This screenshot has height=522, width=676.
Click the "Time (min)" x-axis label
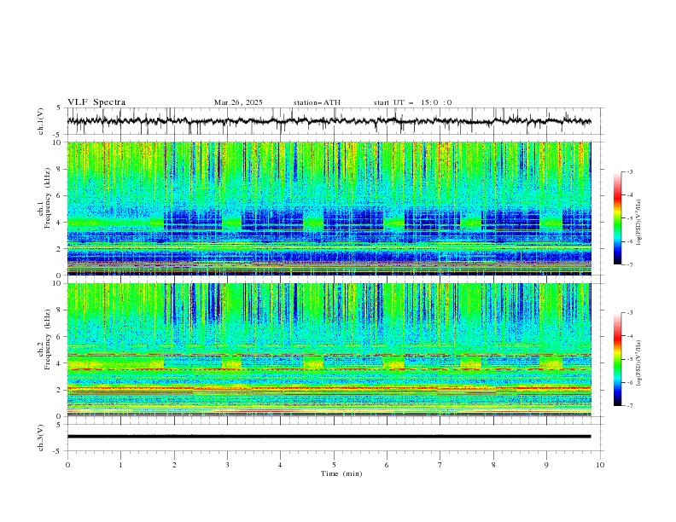tap(341, 473)
